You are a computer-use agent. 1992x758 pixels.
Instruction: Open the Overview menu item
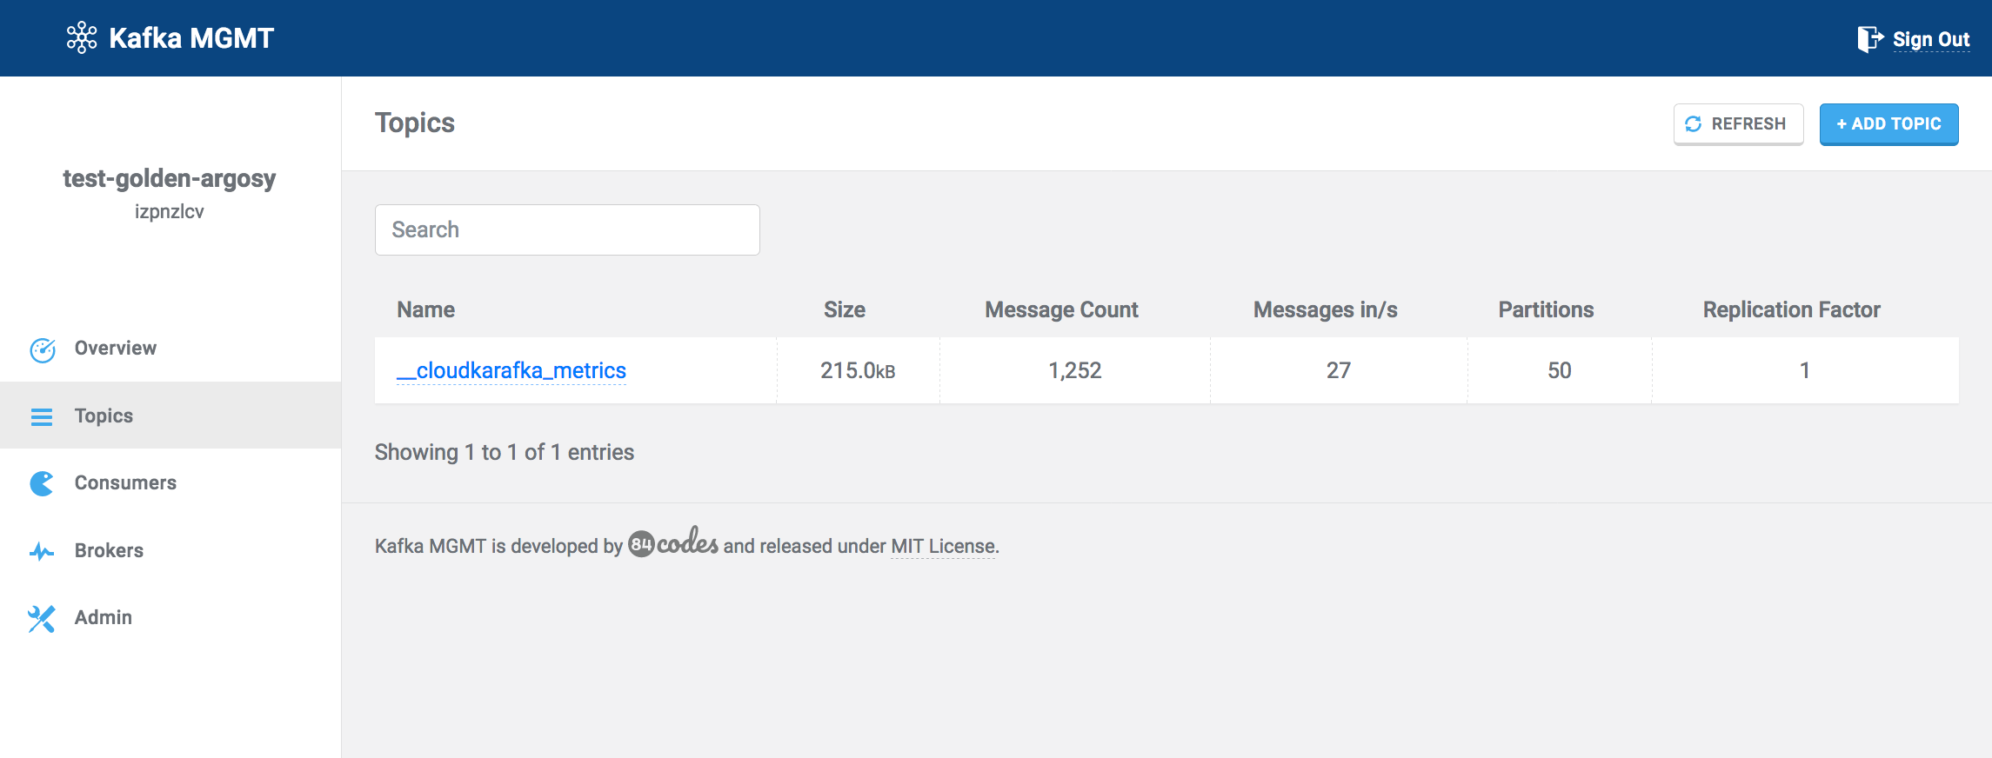pos(170,349)
